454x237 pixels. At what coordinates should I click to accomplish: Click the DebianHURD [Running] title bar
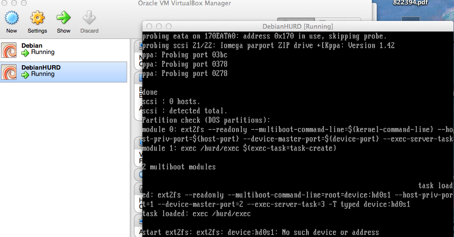pos(298,26)
